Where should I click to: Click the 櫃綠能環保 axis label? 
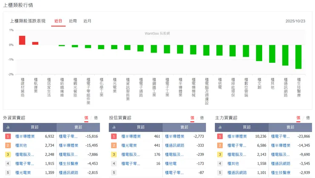tap(233, 87)
